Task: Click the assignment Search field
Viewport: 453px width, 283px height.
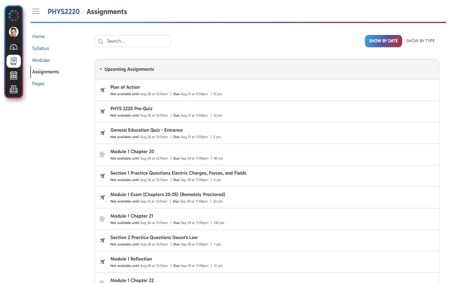Action: (133, 41)
